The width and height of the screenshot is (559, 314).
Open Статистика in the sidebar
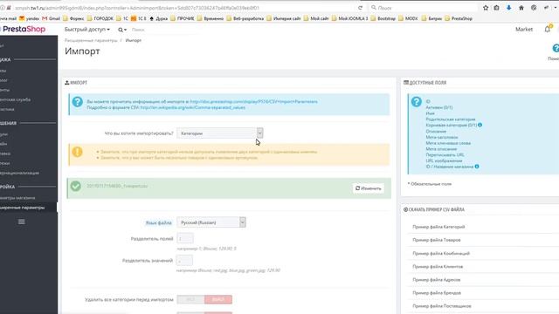(x=7, y=109)
